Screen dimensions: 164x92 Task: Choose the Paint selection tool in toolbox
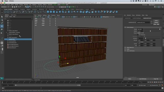pos(2,23)
